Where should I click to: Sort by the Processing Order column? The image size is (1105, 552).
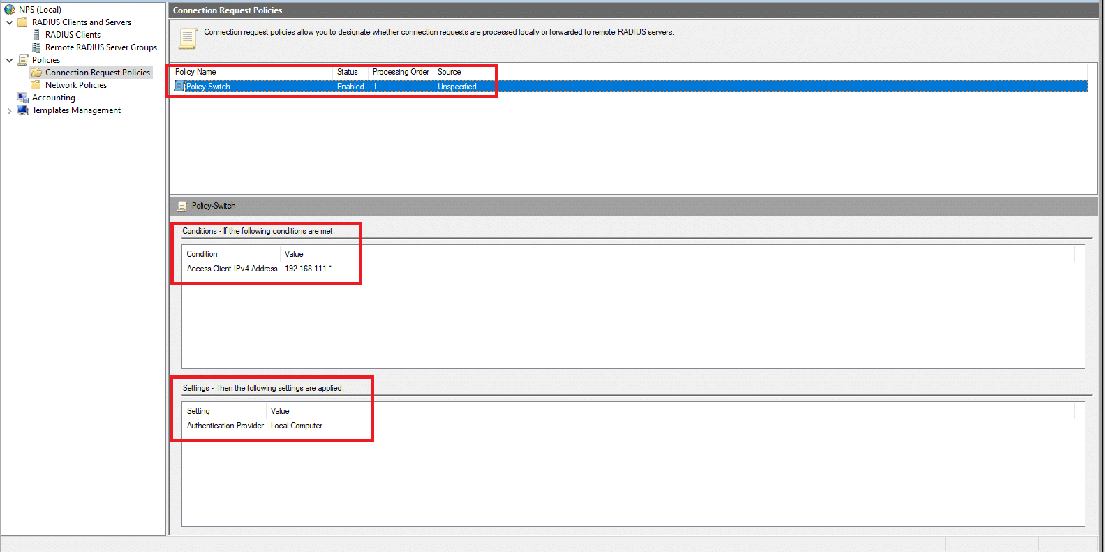[400, 72]
